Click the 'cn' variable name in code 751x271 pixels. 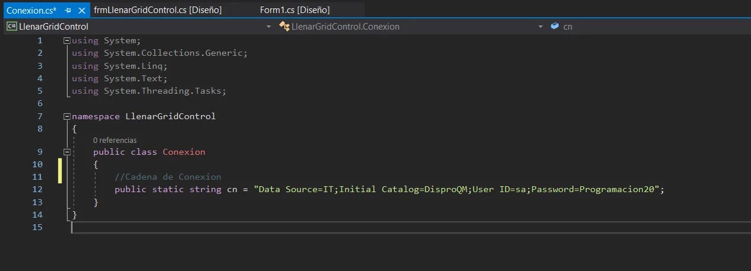tap(232, 189)
